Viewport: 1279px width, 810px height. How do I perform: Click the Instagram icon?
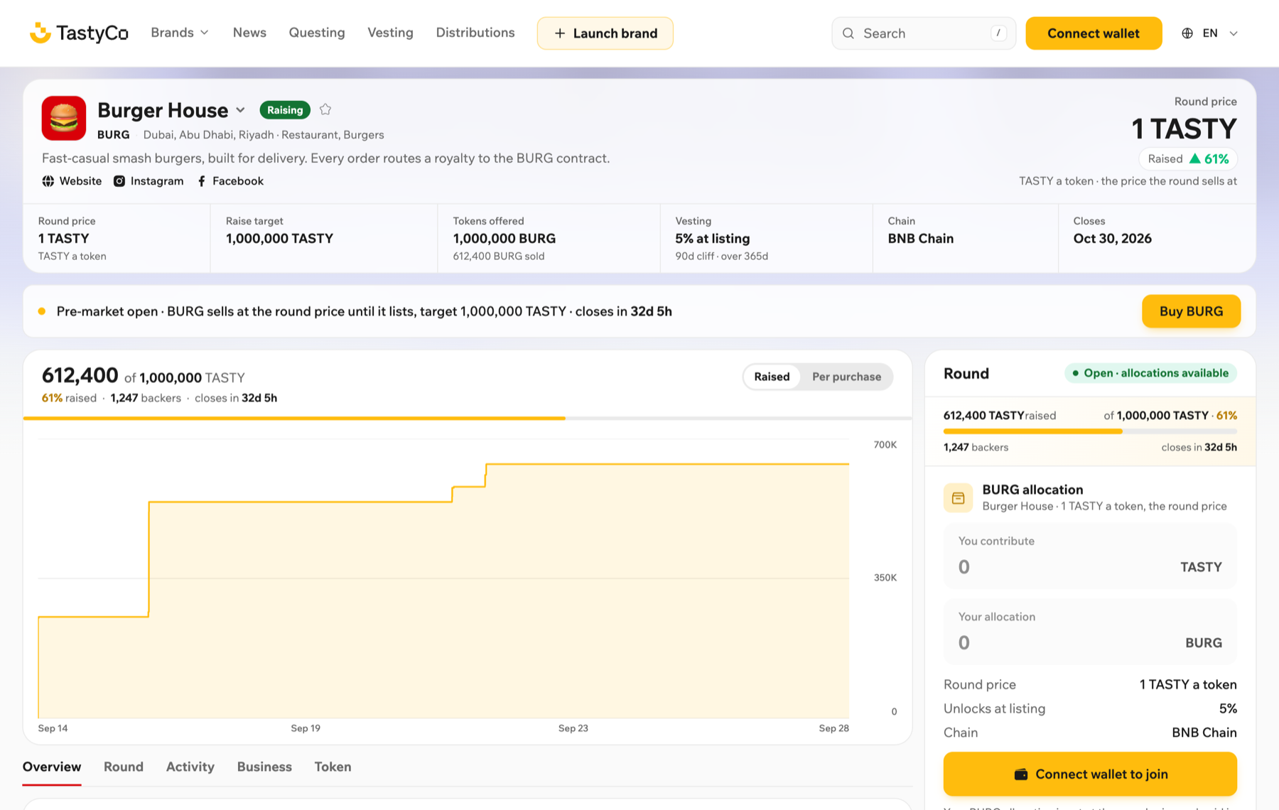(119, 181)
